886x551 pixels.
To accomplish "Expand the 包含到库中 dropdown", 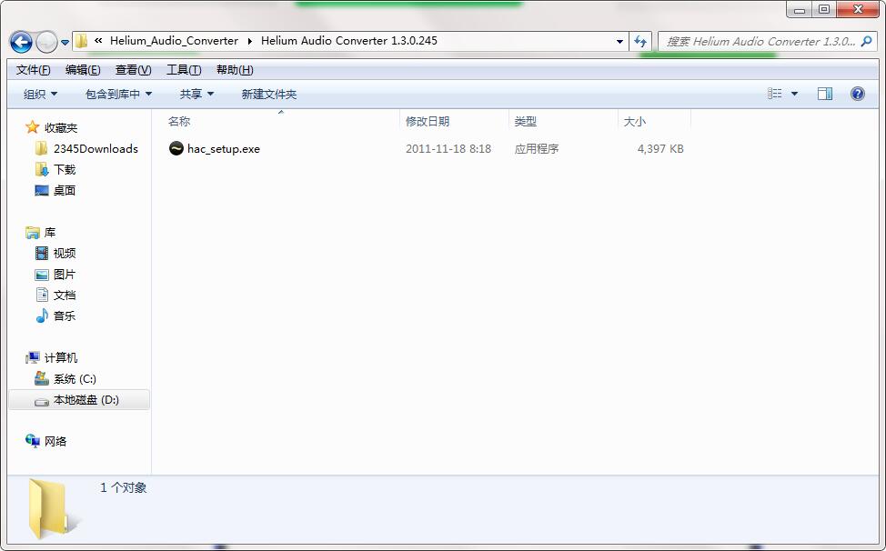I will (118, 95).
